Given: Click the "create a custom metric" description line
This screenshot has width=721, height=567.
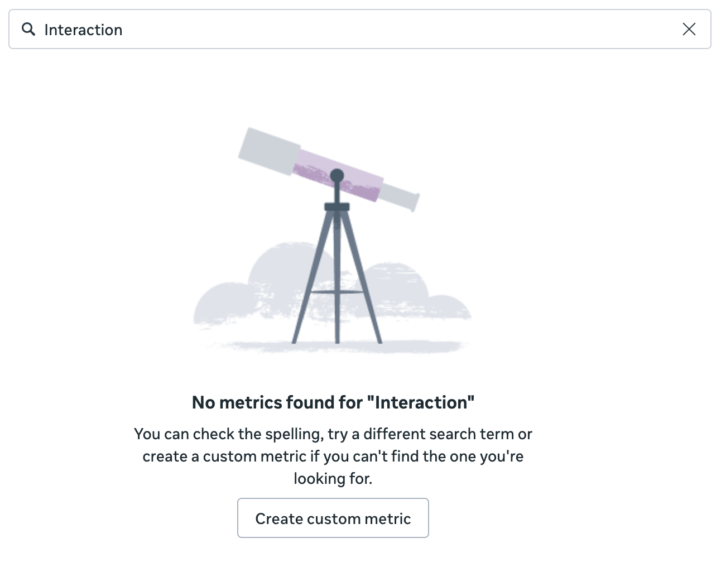Looking at the screenshot, I should pyautogui.click(x=333, y=457).
